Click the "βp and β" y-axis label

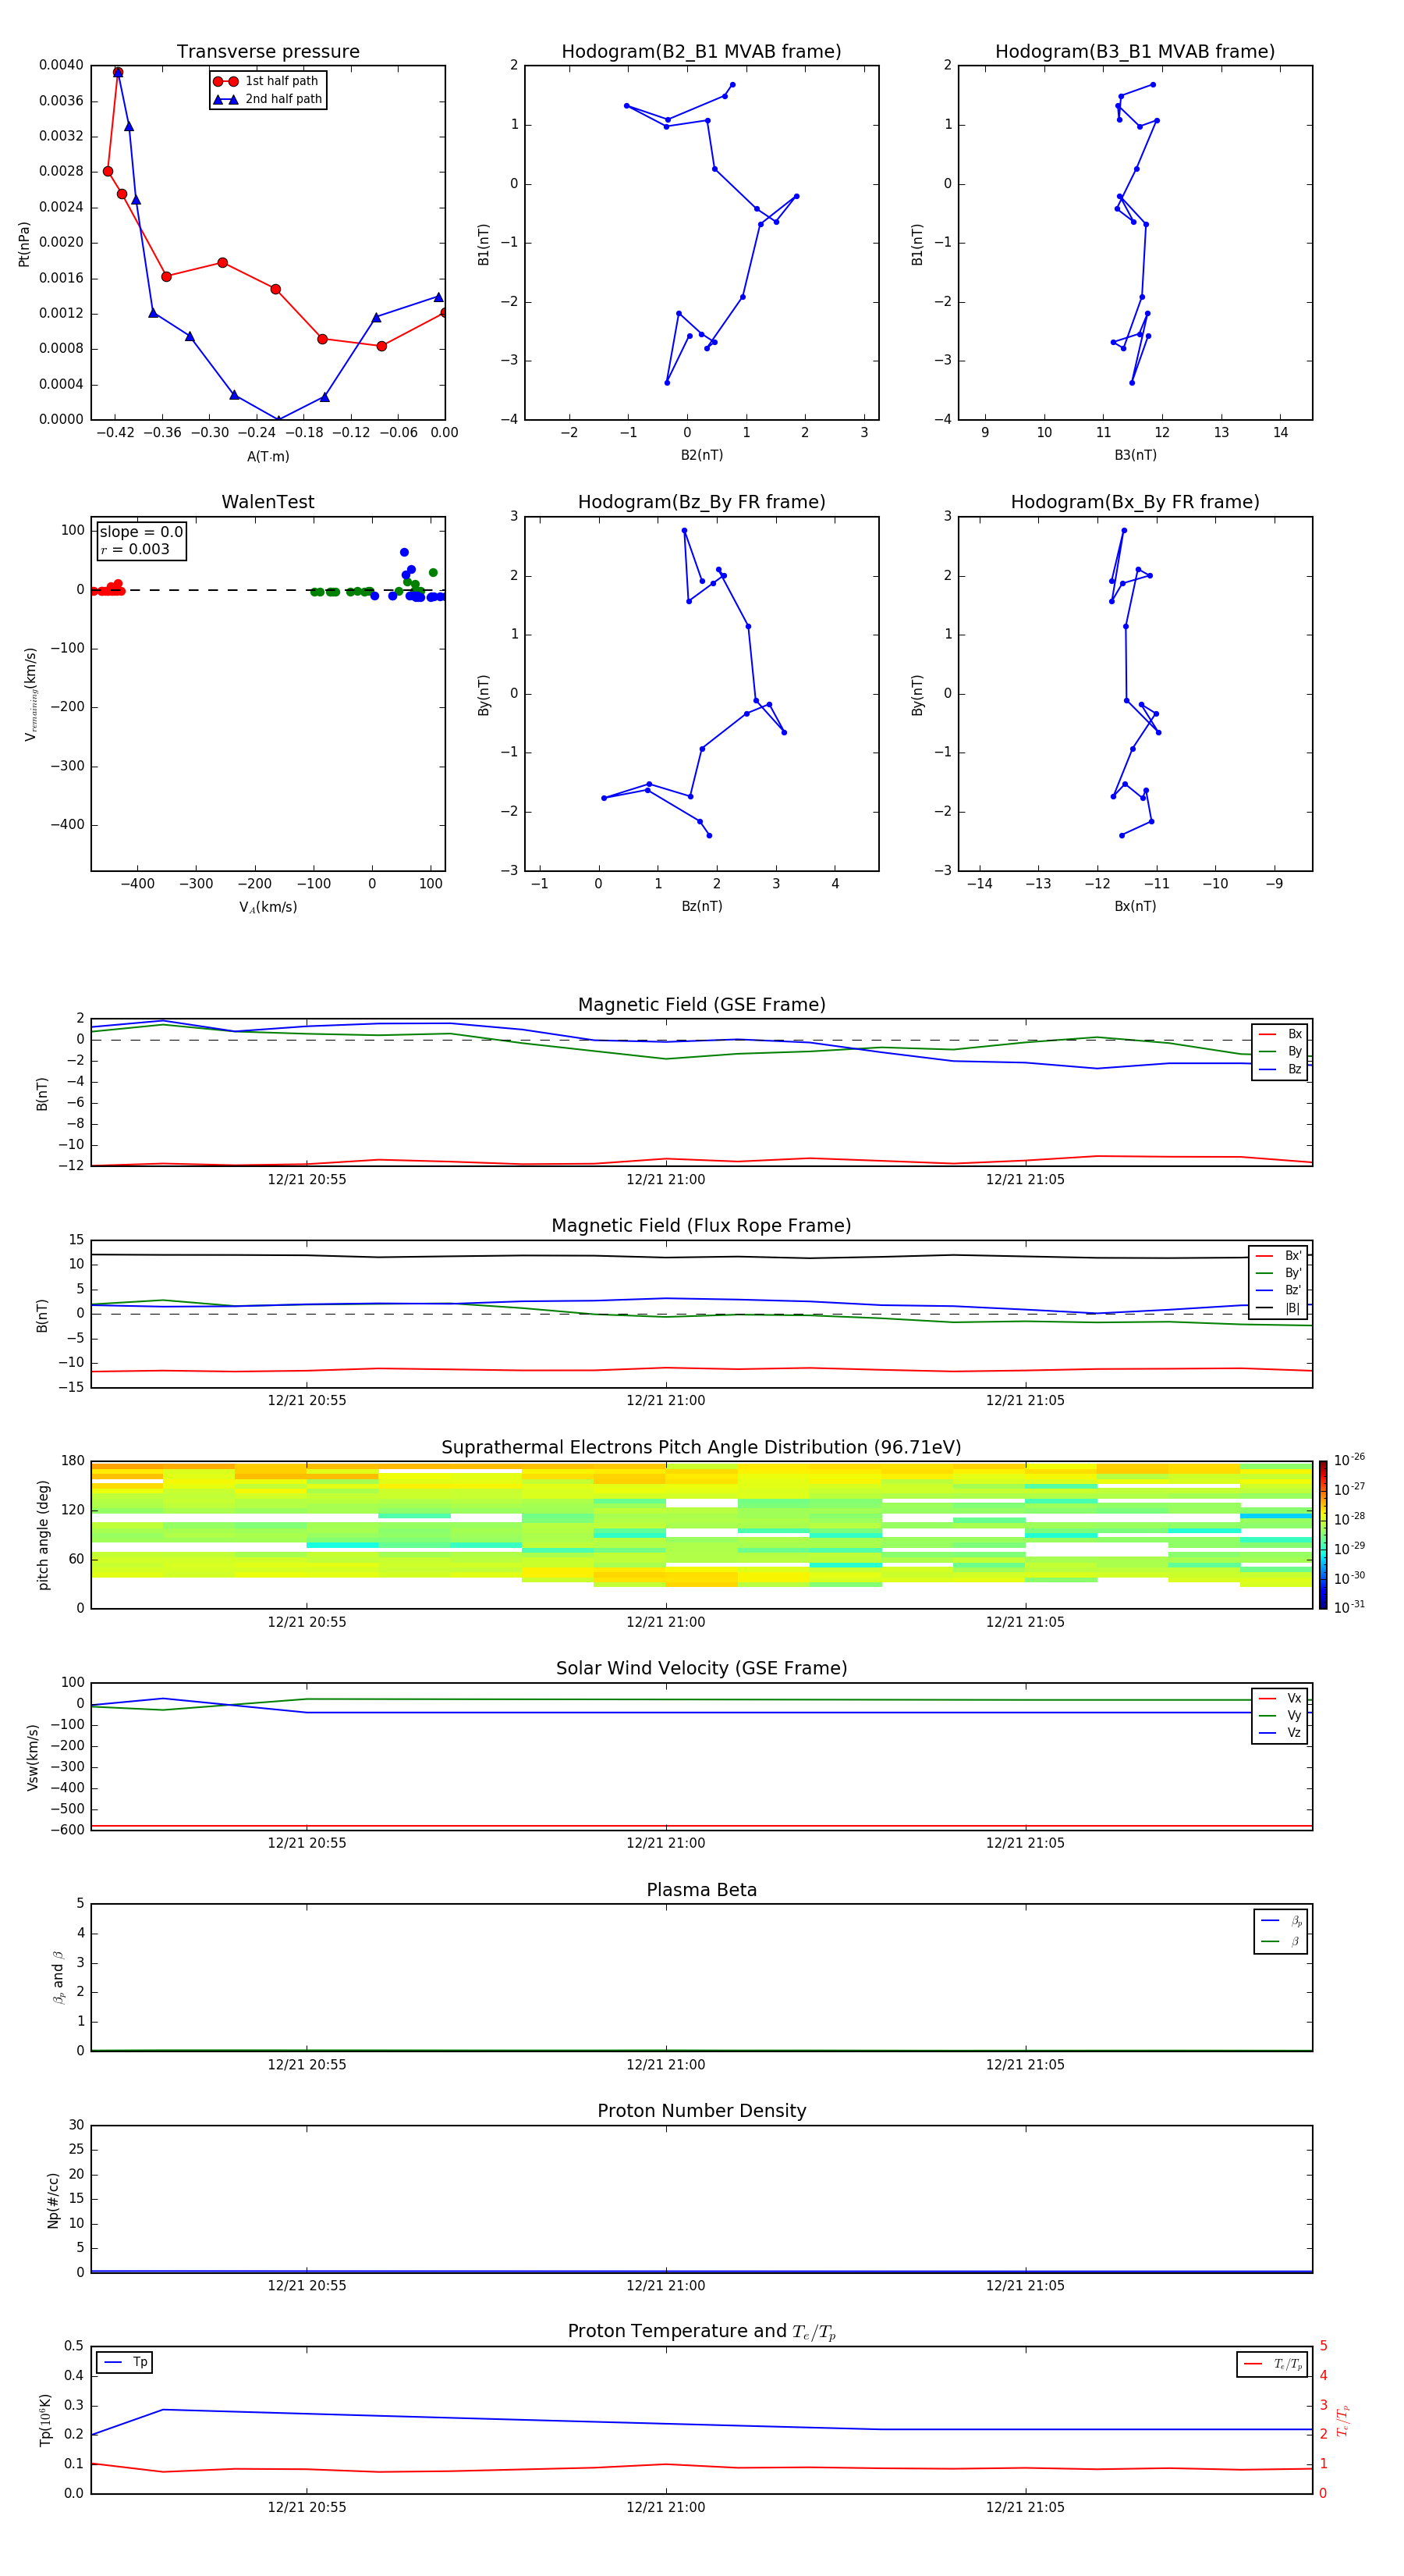tap(58, 1977)
